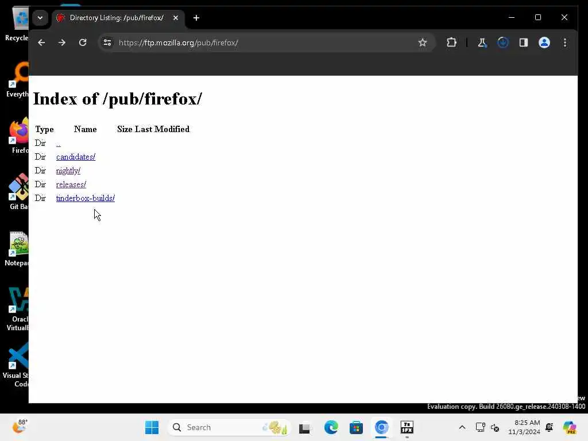The image size is (588, 441).
Task: Click the taskbar Search box
Action: [x=230, y=427]
